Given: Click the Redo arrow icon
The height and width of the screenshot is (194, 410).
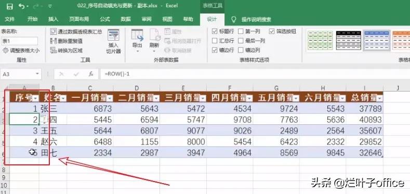Looking at the screenshot, I should (36, 6).
